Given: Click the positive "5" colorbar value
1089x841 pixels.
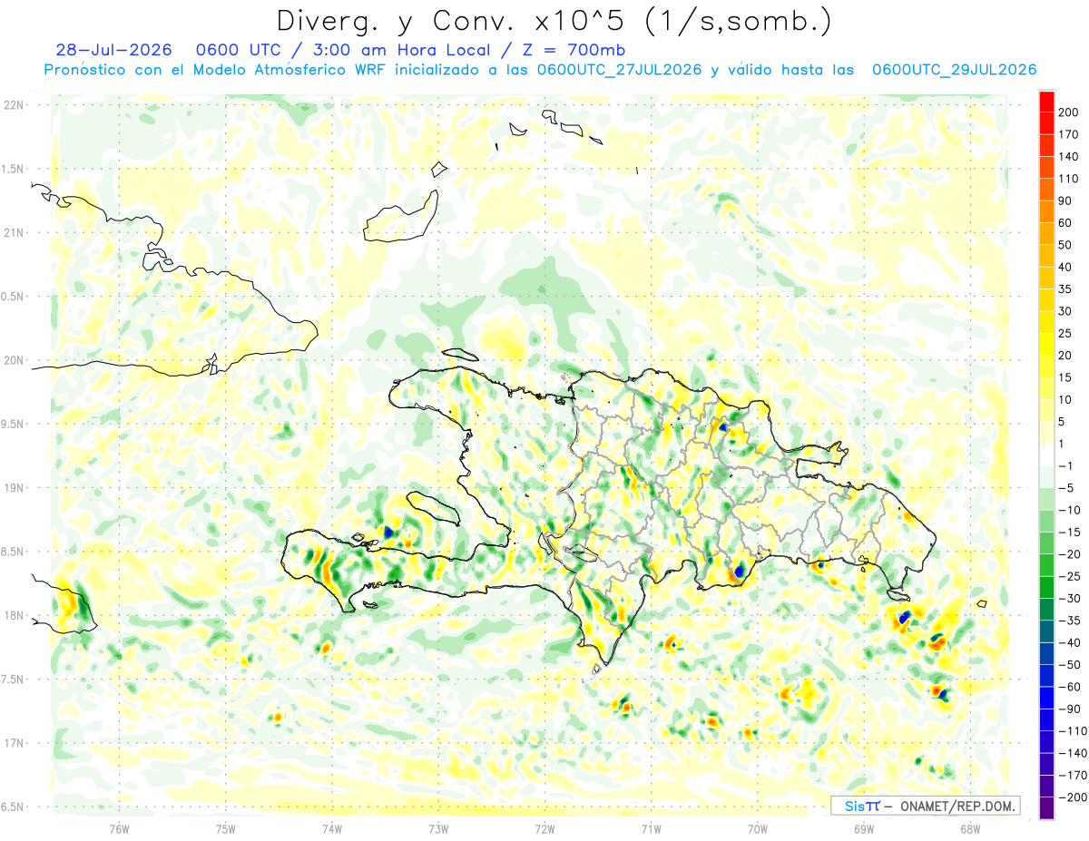Looking at the screenshot, I should (x=1063, y=423).
